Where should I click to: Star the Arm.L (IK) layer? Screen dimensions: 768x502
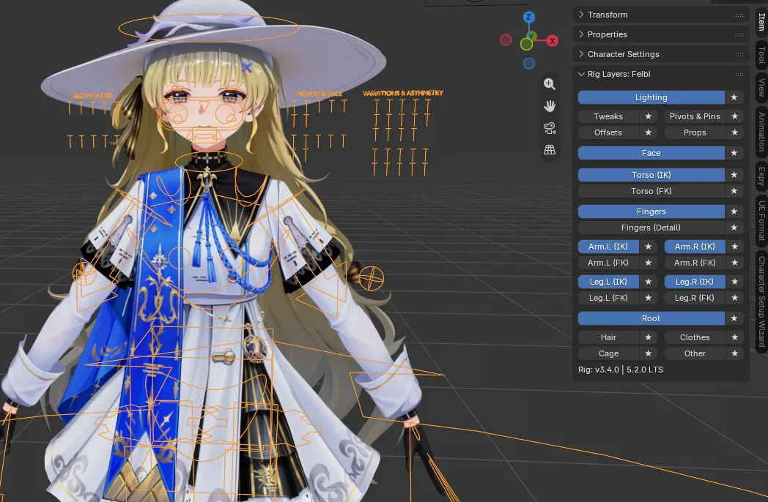click(x=648, y=247)
